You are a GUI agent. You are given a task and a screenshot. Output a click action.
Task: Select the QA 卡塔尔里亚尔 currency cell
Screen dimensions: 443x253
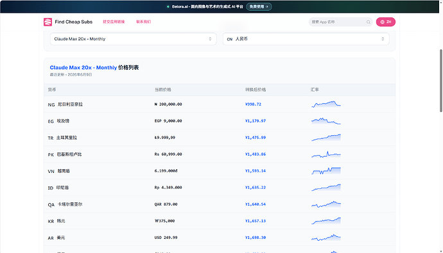click(65, 204)
